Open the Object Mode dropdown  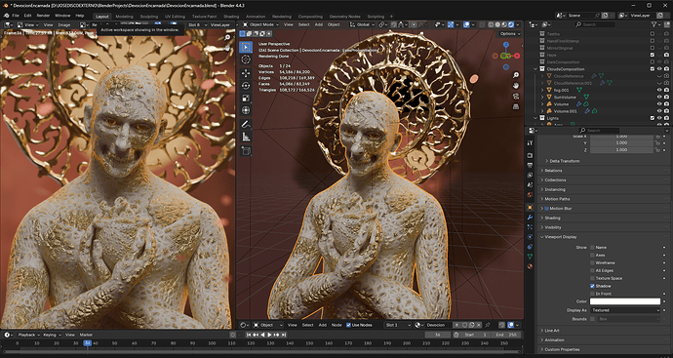click(262, 25)
